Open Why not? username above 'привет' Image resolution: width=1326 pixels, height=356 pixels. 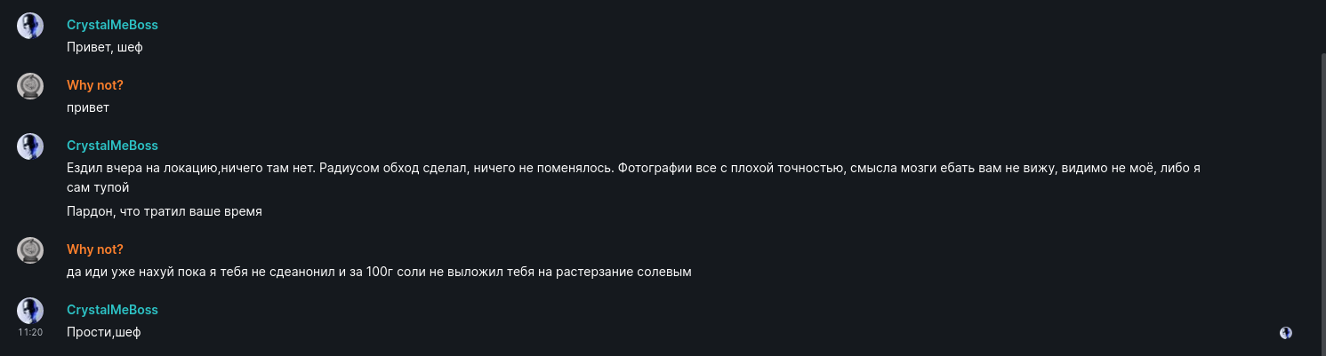pos(94,85)
